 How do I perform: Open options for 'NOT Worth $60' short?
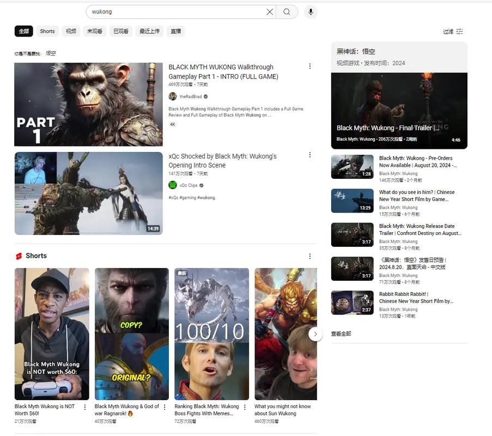(x=84, y=407)
